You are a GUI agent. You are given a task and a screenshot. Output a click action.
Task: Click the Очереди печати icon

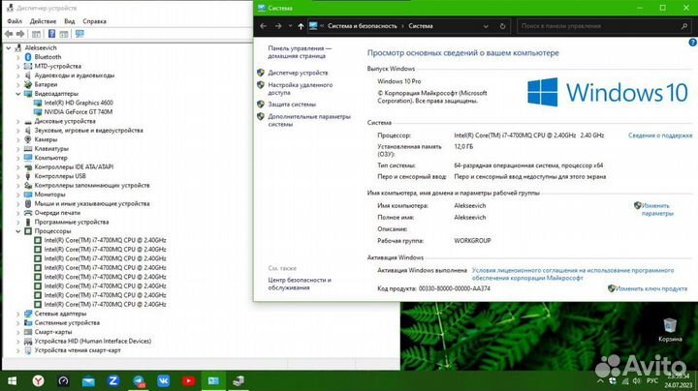28,213
